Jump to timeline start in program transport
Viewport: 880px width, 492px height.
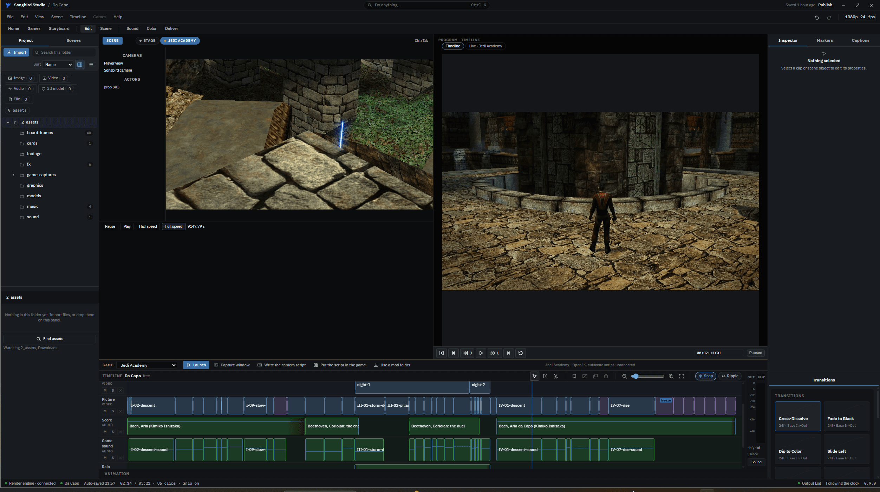pyautogui.click(x=442, y=353)
